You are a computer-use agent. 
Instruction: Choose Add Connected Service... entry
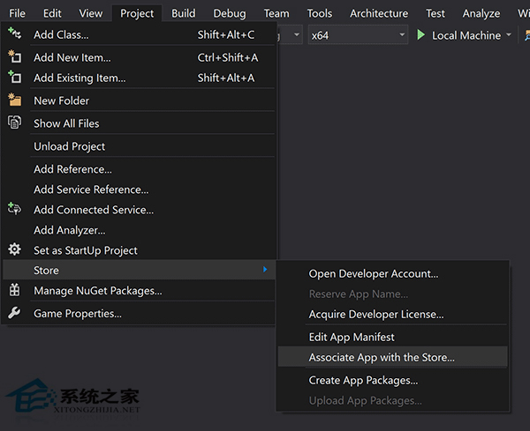(139, 210)
